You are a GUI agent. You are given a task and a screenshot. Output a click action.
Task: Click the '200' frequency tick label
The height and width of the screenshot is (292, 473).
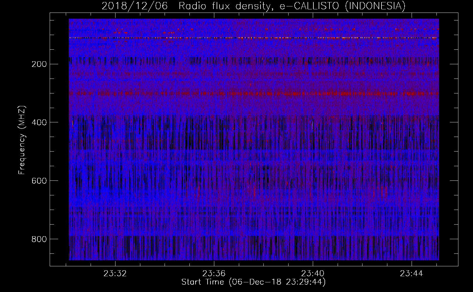39,64
